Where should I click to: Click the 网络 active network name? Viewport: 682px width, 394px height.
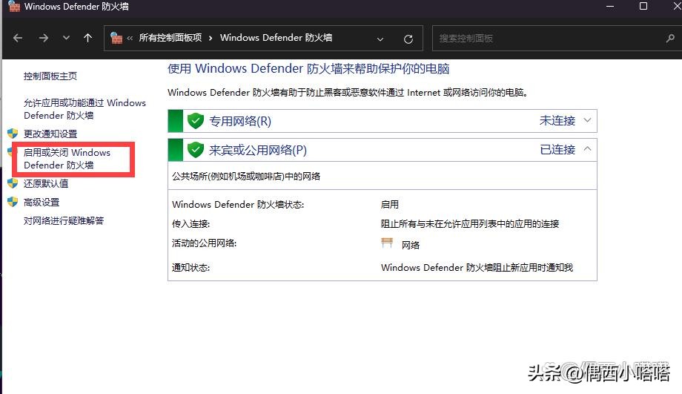coord(411,245)
